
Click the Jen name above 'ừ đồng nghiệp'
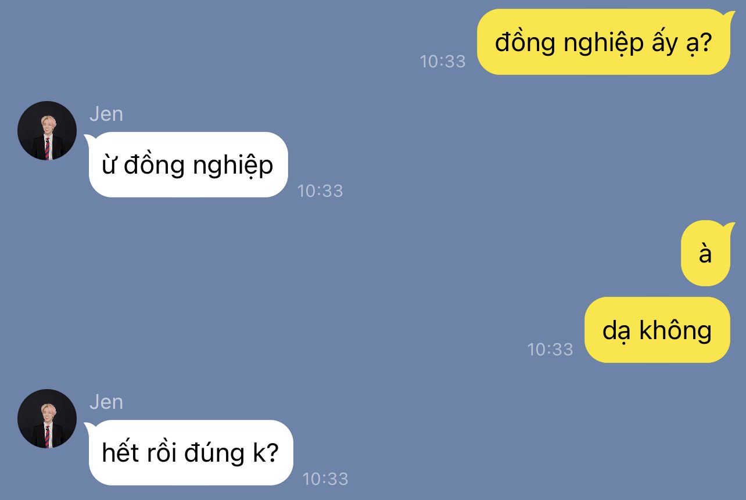(x=106, y=114)
